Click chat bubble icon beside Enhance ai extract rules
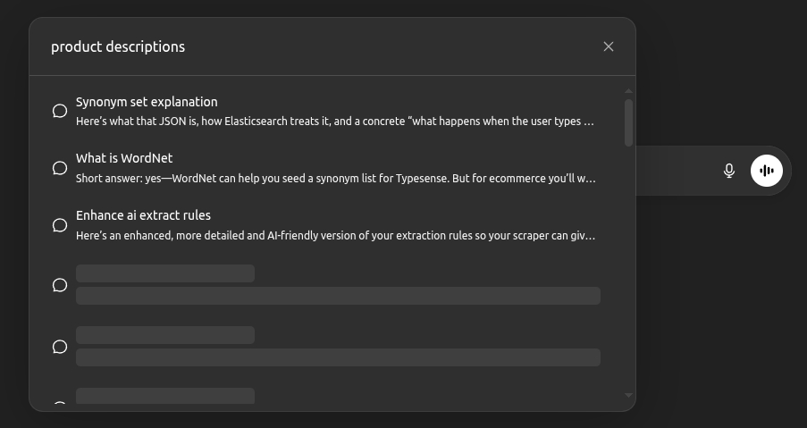 (60, 225)
